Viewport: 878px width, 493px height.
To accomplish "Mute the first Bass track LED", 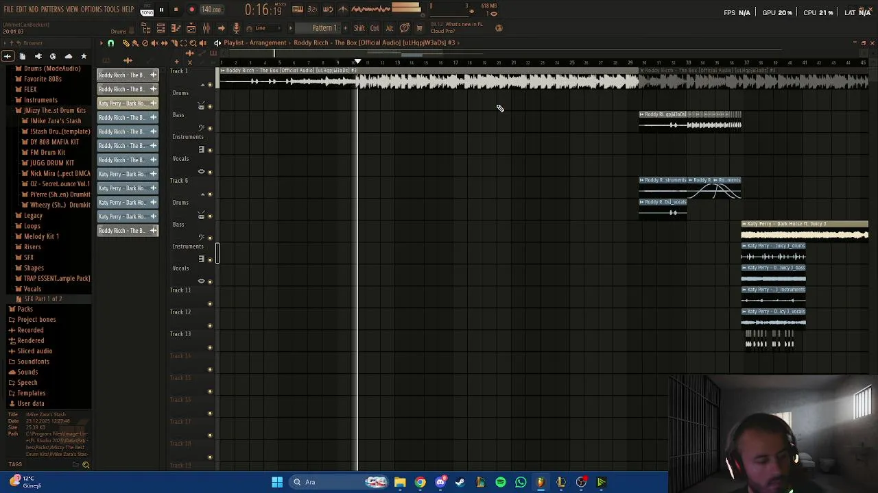I will 210,128.
